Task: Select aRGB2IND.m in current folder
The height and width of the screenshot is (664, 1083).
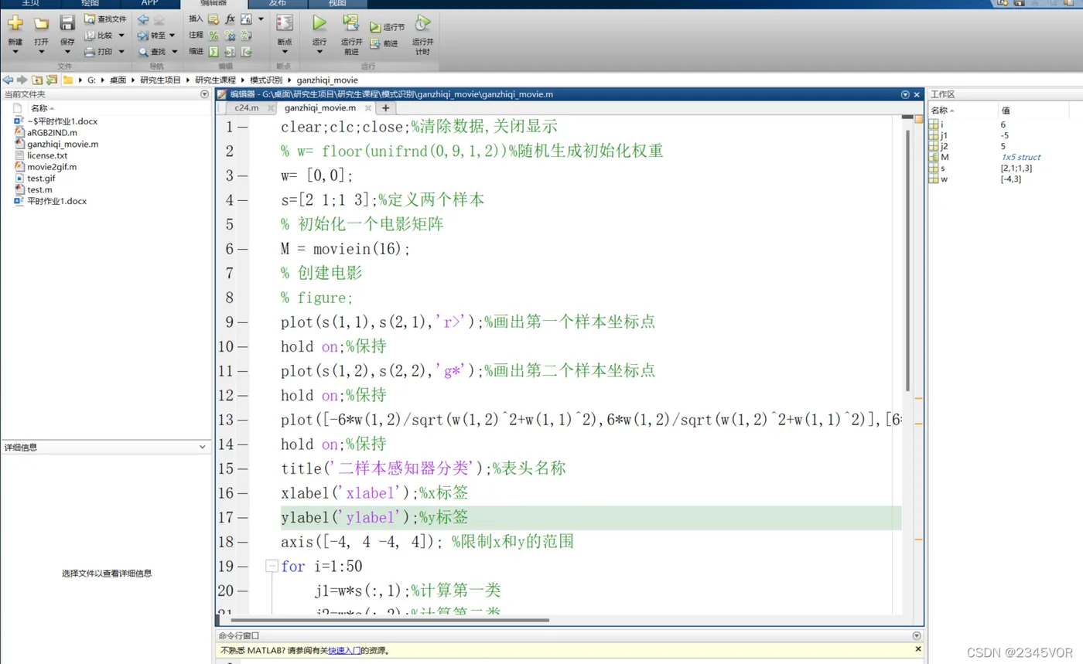Action: click(x=52, y=132)
